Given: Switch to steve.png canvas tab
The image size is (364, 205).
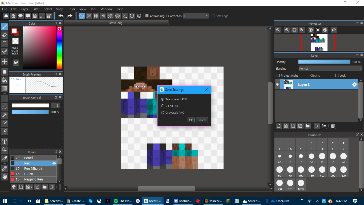Looking at the screenshot, I should (x=116, y=23).
